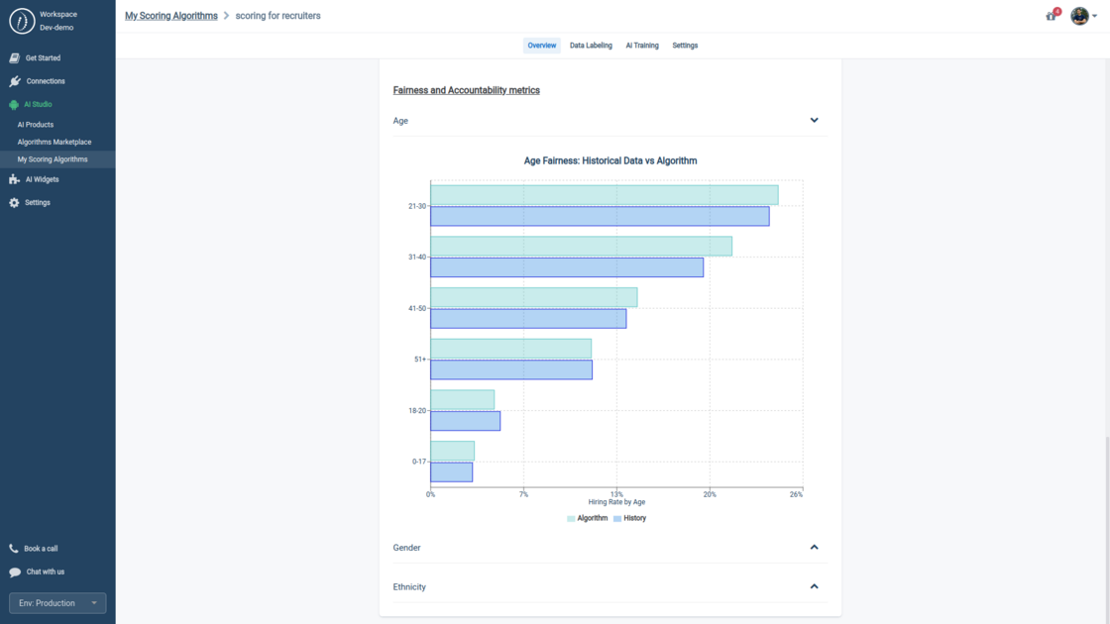Screen dimensions: 1110x624
Task: Expand the user account dropdown arrow
Action: tap(1094, 16)
